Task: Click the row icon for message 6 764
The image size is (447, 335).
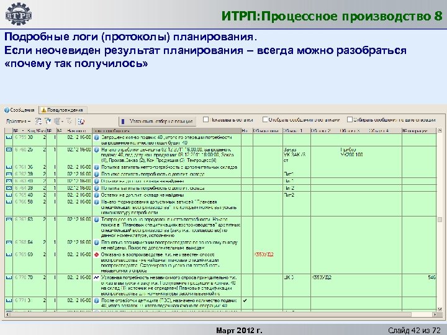Action: (x=9, y=188)
